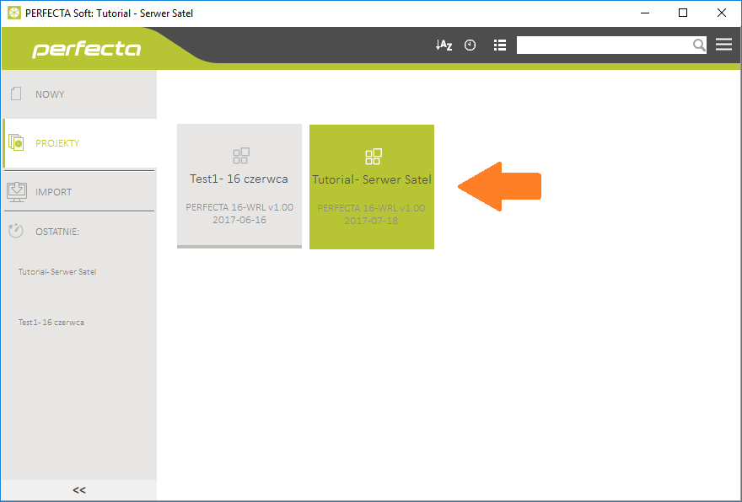The image size is (742, 502).
Task: Collapse the sidebar with the << button
Action: click(x=79, y=490)
